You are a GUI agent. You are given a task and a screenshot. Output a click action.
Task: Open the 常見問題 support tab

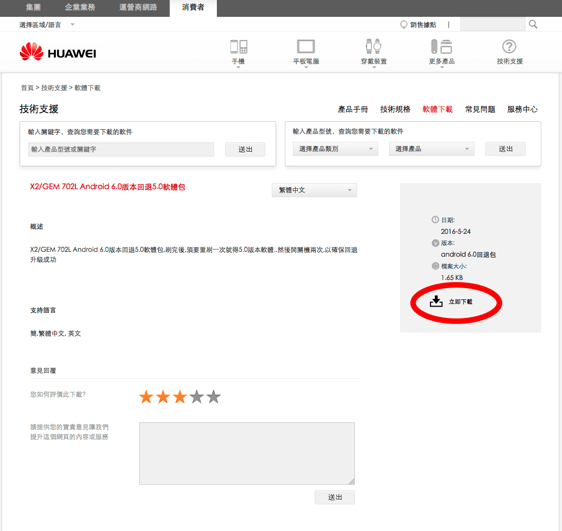[x=480, y=109]
